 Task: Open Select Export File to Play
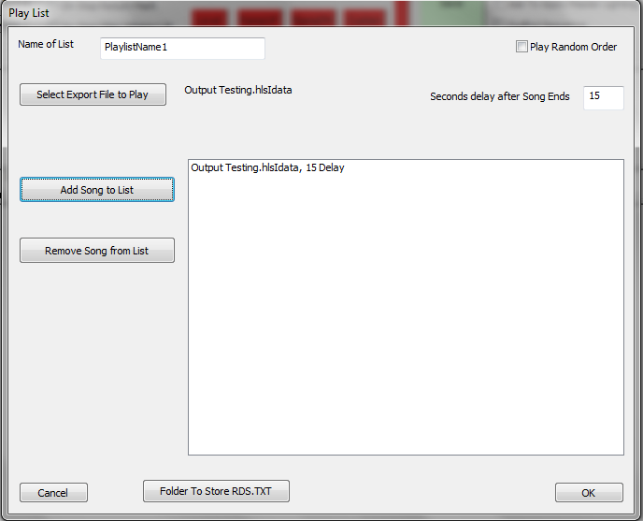coord(93,94)
